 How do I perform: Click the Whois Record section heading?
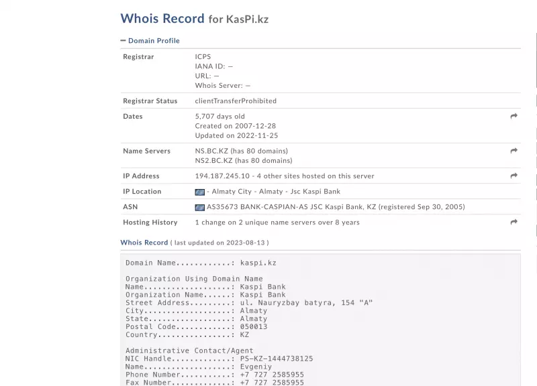point(144,243)
